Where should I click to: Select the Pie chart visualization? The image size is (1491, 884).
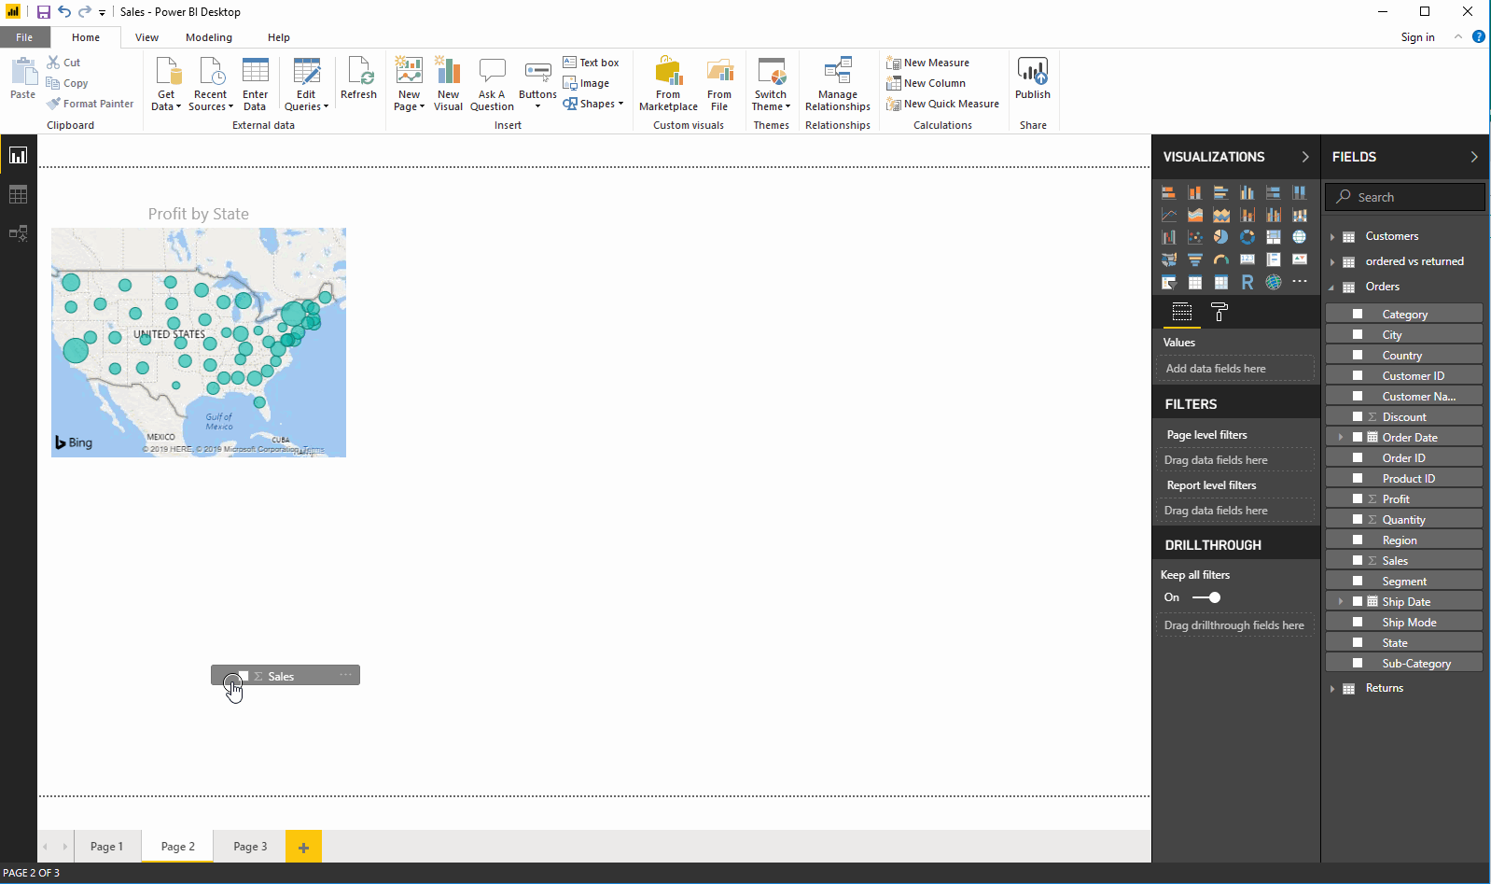(1220, 237)
